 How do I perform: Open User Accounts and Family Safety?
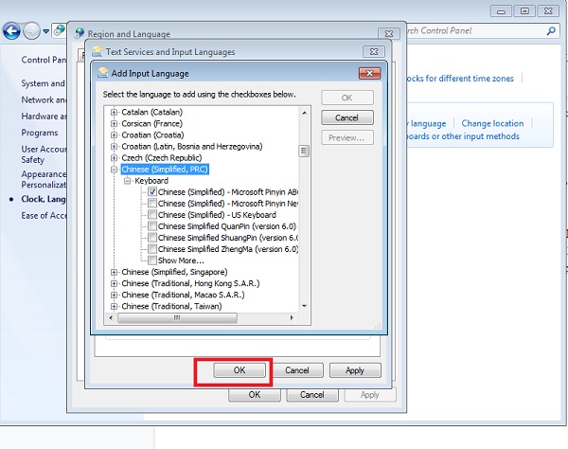coord(44,154)
